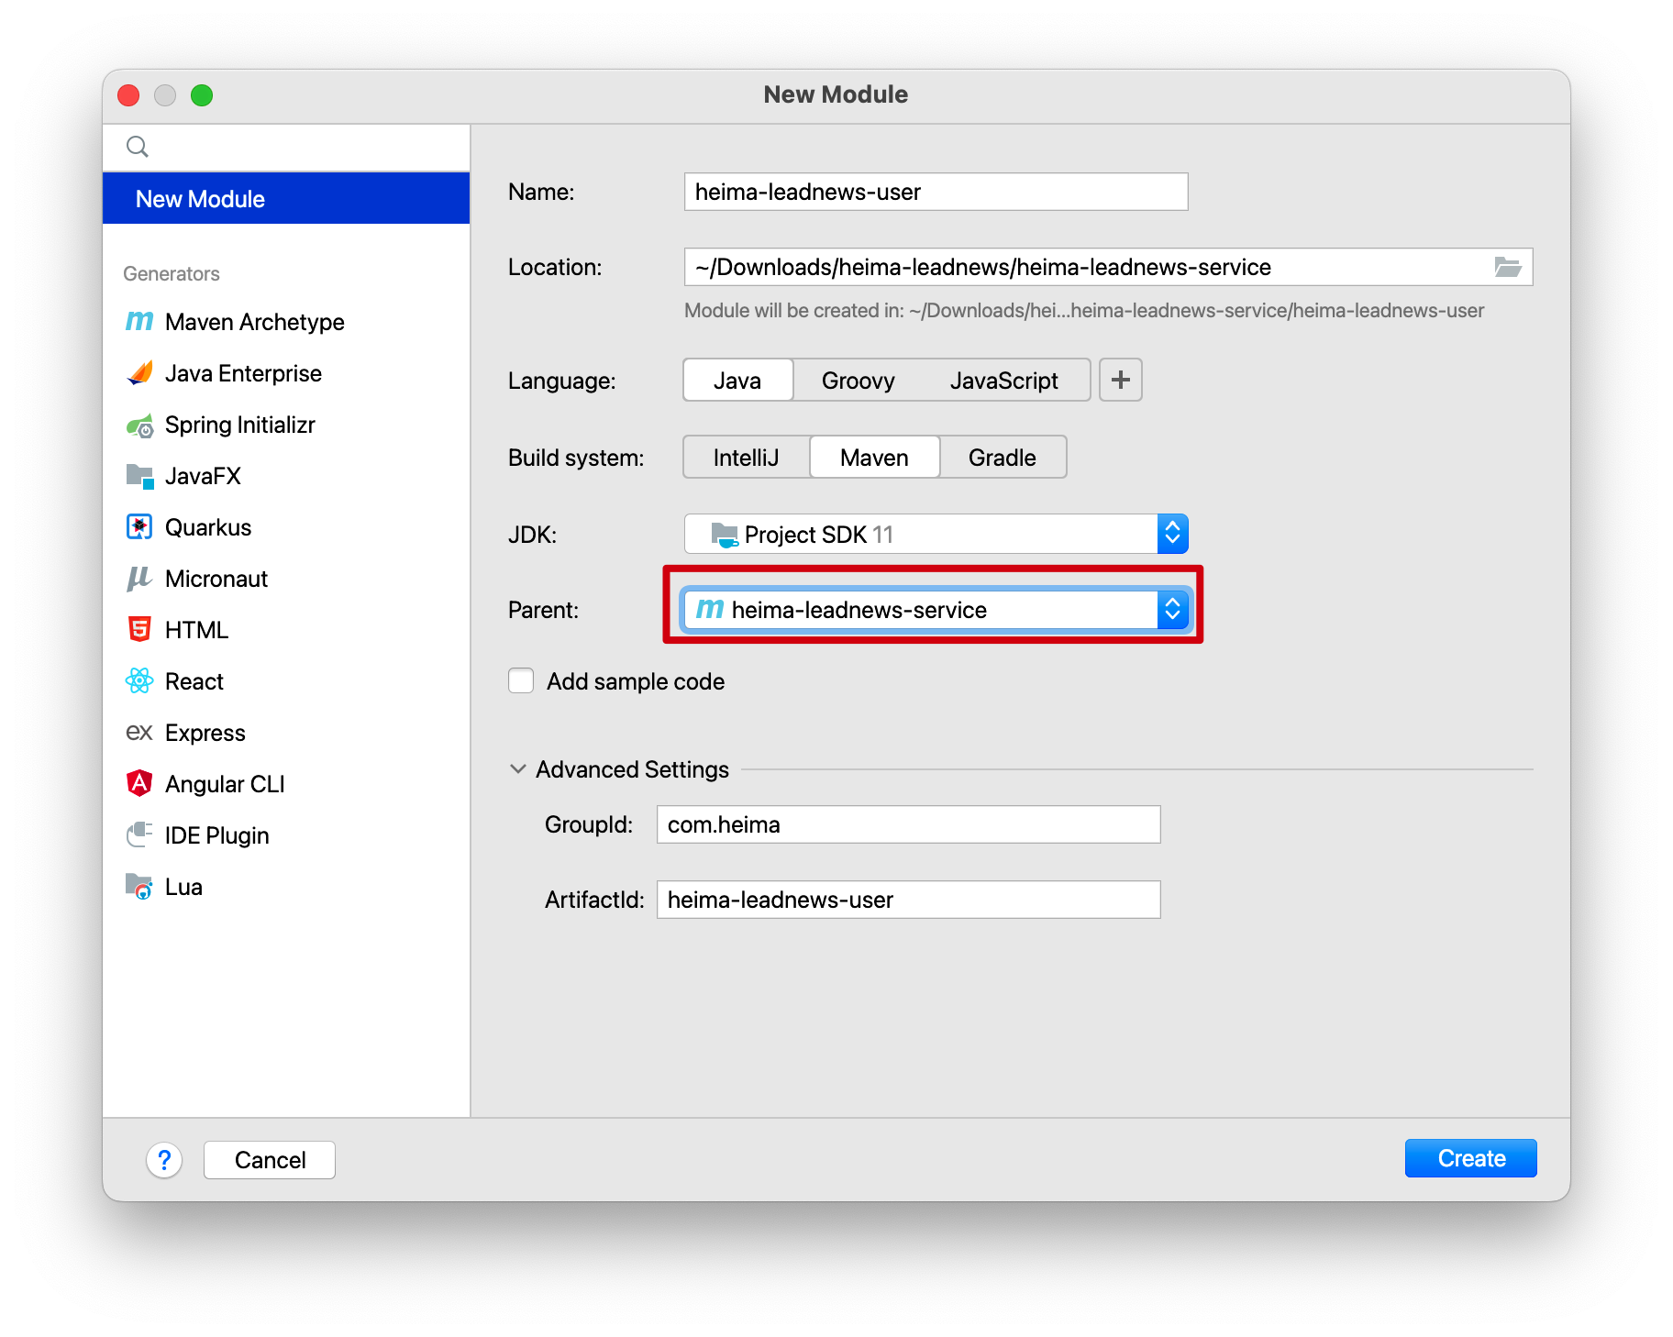Image resolution: width=1673 pixels, height=1337 pixels.
Task: Browse location with folder icon
Action: tap(1508, 267)
